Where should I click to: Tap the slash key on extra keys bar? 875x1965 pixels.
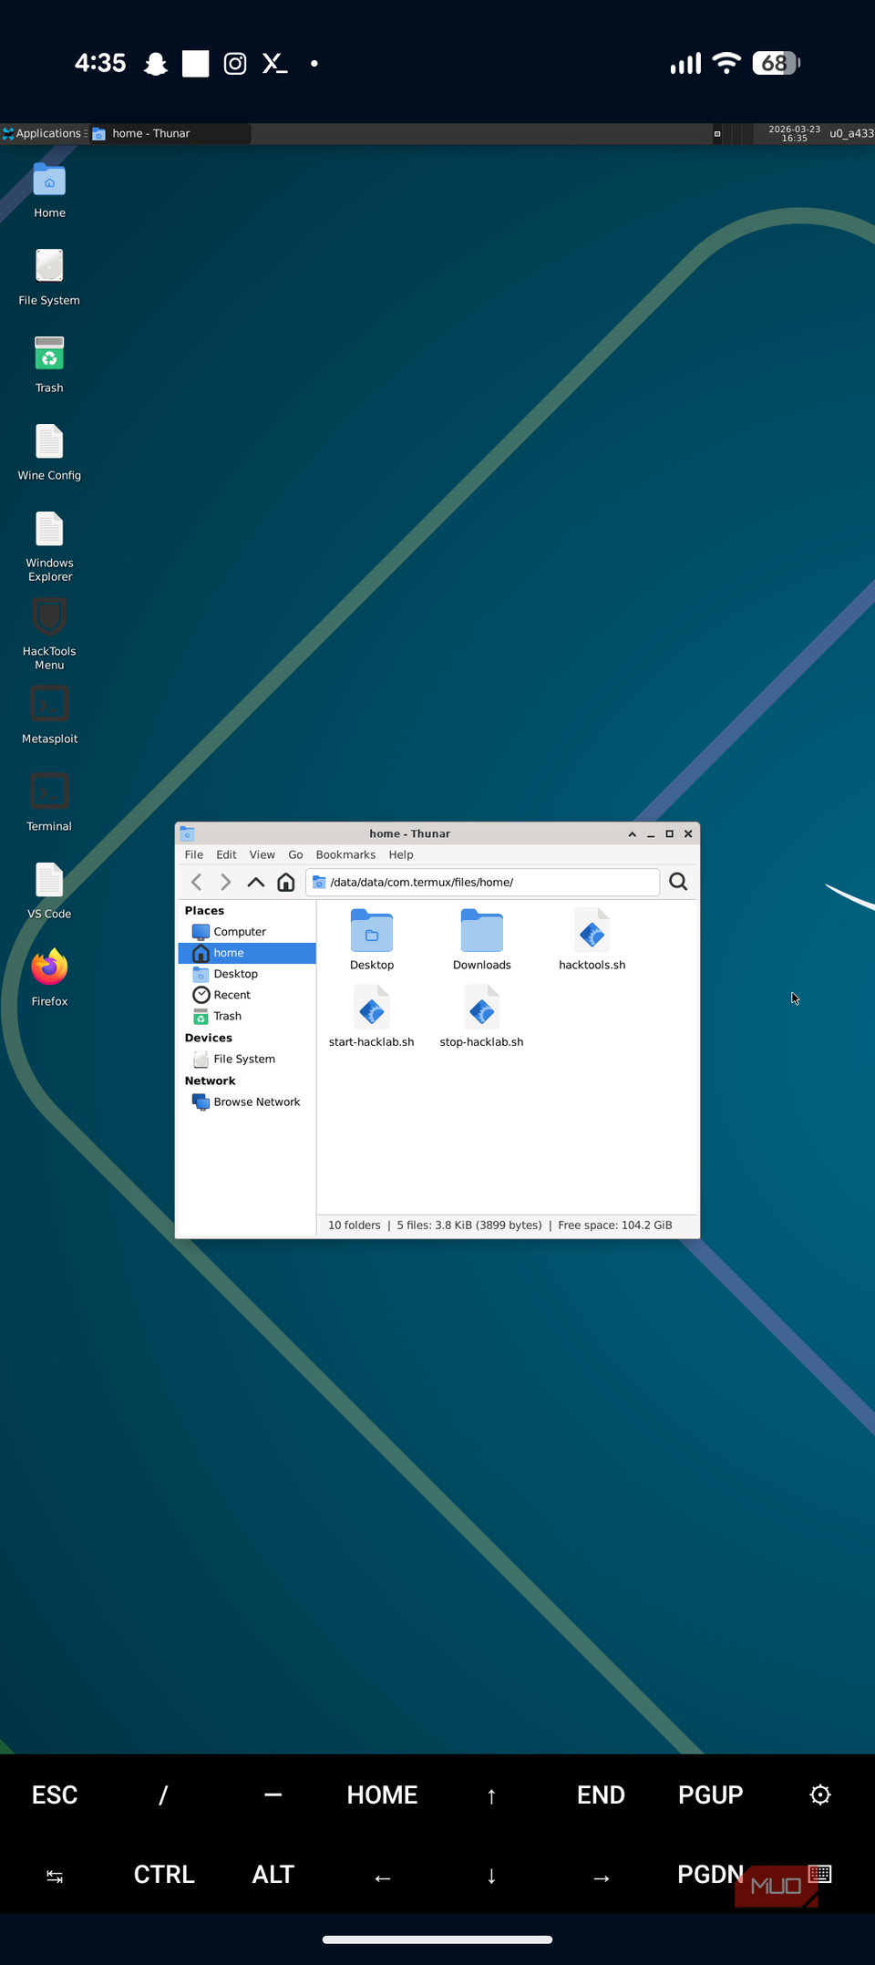pyautogui.click(x=164, y=1794)
